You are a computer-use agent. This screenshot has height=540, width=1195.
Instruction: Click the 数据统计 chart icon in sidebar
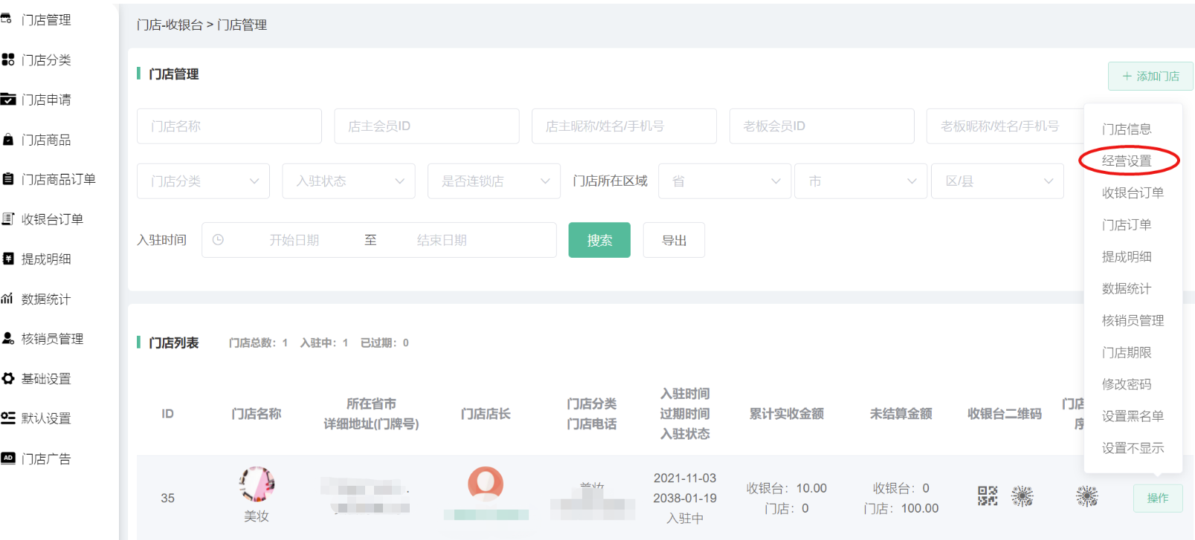tap(7, 299)
